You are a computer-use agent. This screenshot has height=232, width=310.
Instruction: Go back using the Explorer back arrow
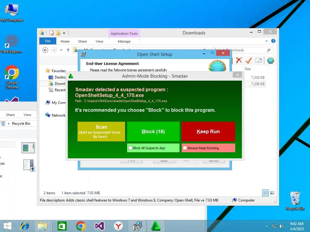click(x=45, y=50)
